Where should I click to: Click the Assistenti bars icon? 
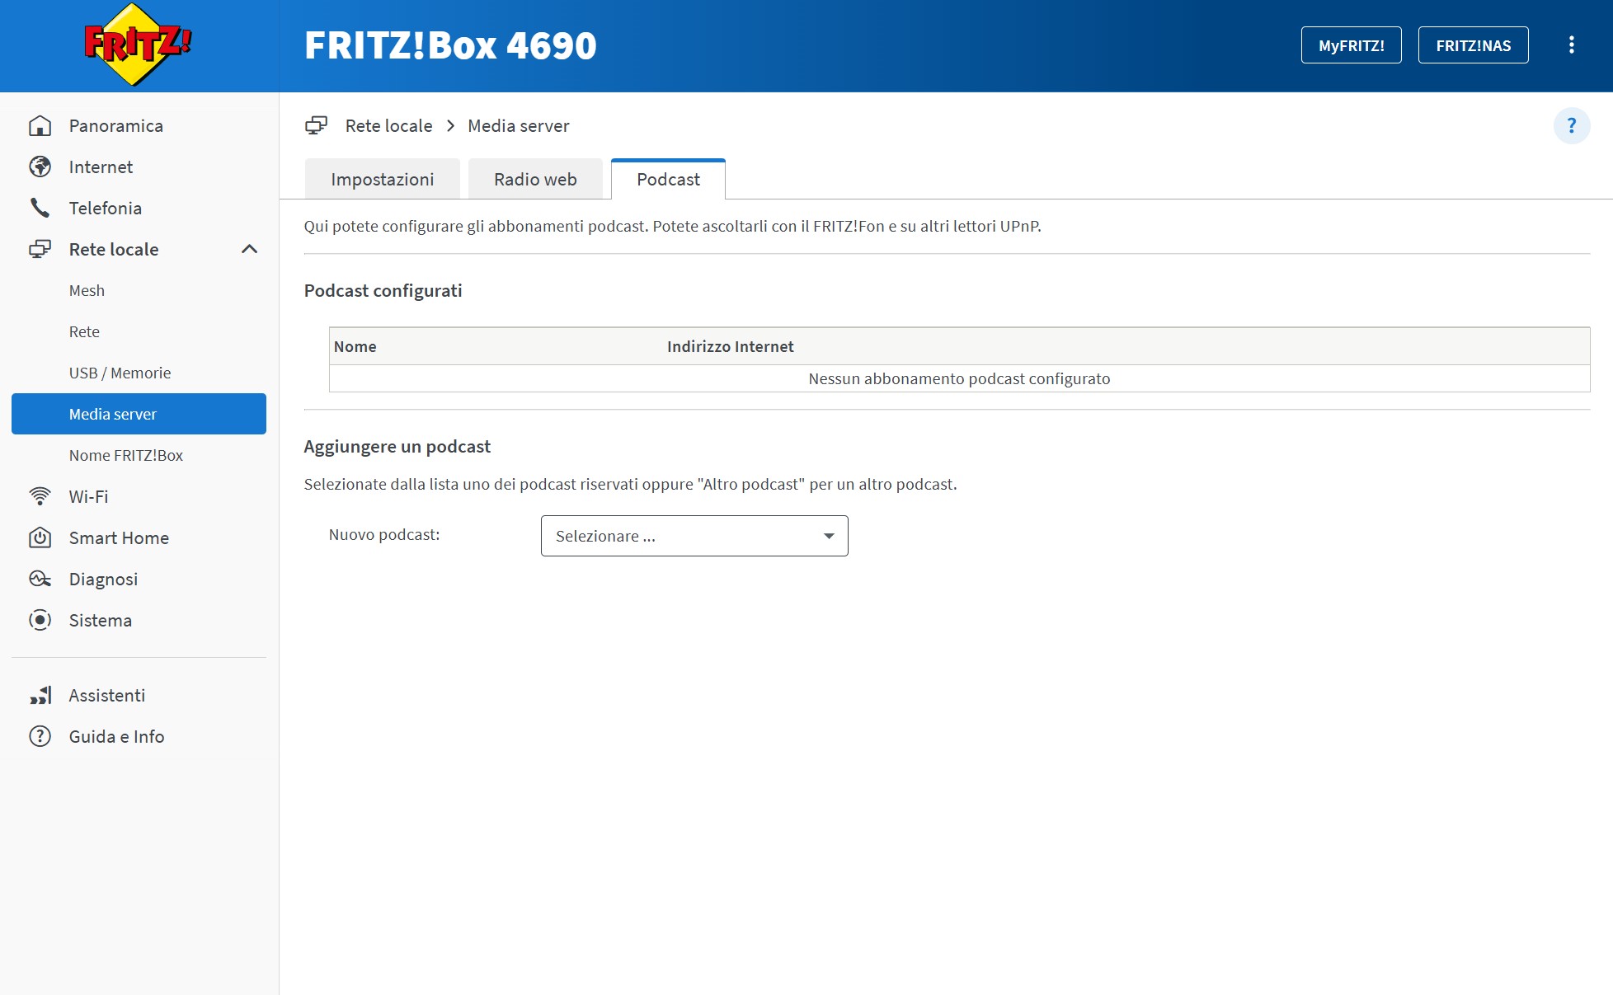click(x=40, y=695)
